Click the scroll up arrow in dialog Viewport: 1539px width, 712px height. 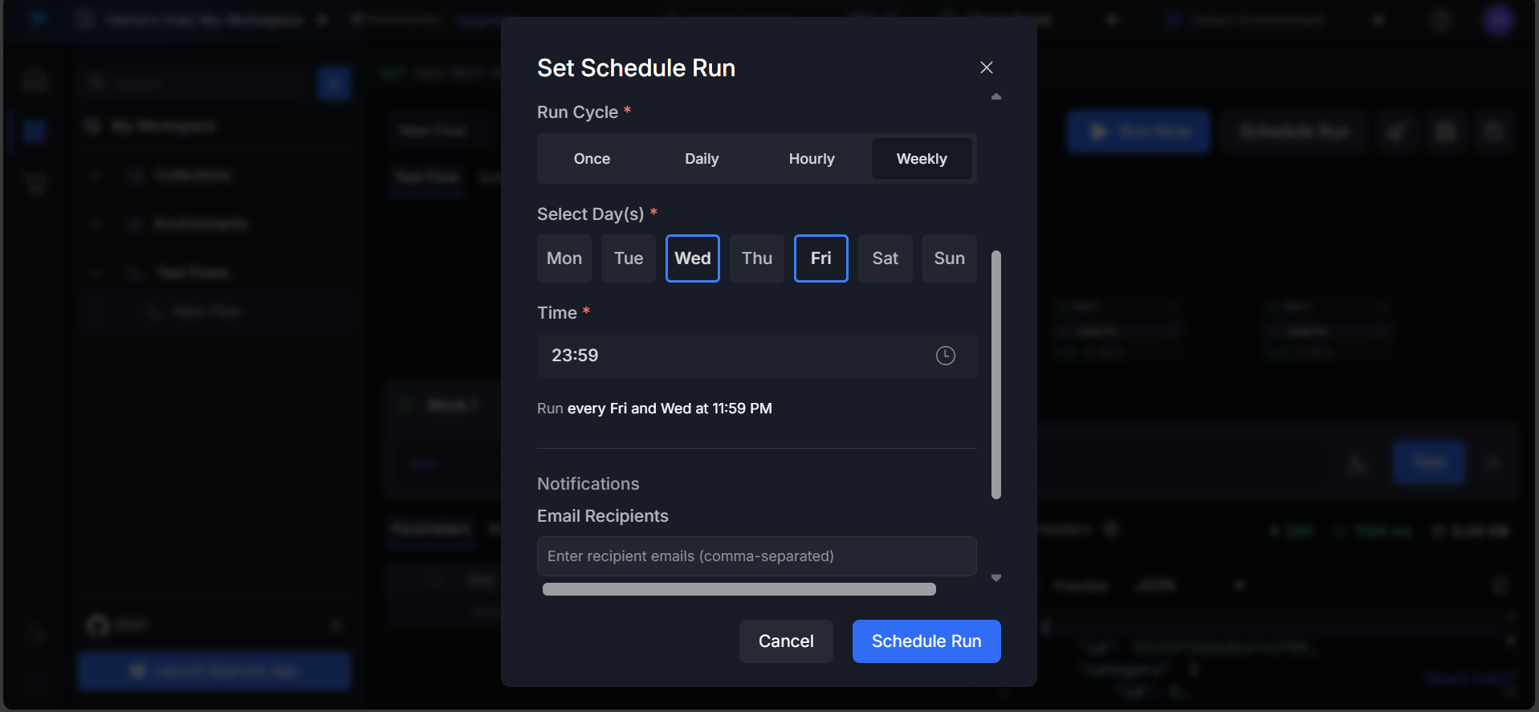pyautogui.click(x=996, y=96)
